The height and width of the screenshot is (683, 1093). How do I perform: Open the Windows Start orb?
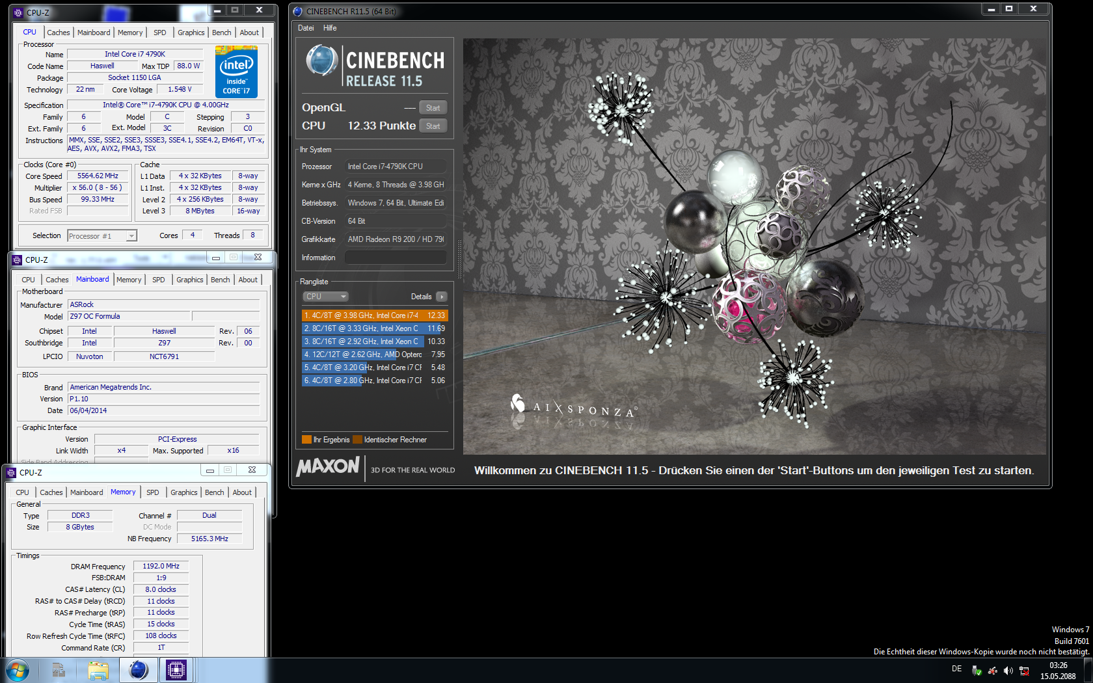point(17,670)
